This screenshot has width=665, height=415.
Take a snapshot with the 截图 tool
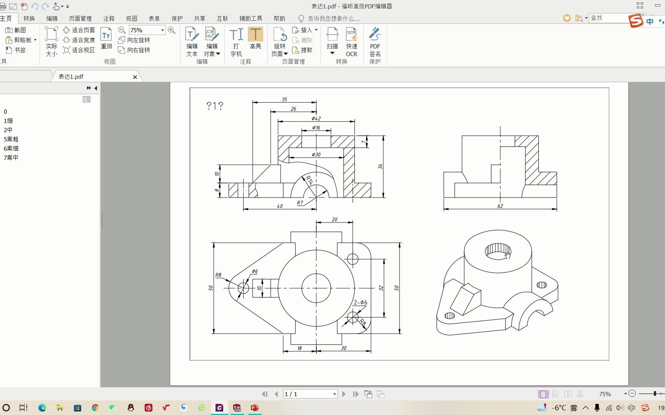point(18,30)
